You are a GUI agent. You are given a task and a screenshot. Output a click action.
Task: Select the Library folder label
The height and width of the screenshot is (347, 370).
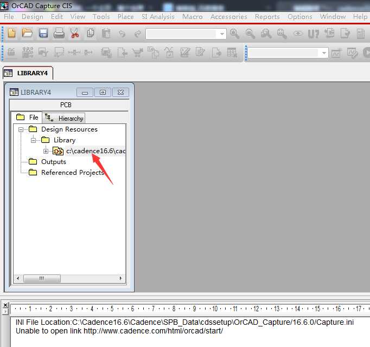pyautogui.click(x=65, y=140)
